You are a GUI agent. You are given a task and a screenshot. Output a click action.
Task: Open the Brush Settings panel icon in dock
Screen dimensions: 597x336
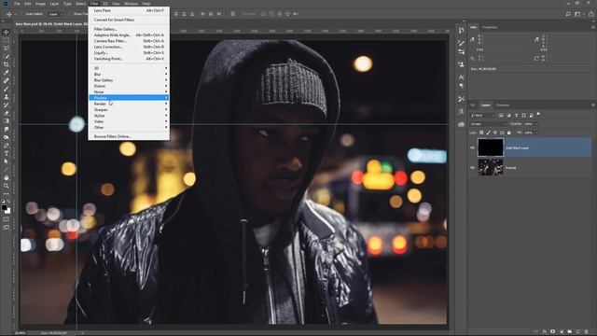pyautogui.click(x=461, y=43)
